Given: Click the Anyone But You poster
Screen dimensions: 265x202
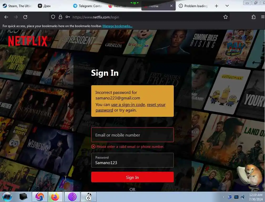Looking at the screenshot, I should coord(16,63).
